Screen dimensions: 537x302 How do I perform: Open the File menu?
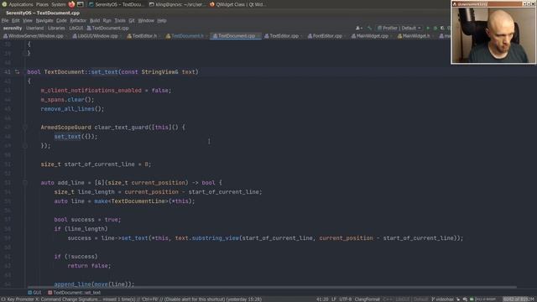tap(5, 20)
